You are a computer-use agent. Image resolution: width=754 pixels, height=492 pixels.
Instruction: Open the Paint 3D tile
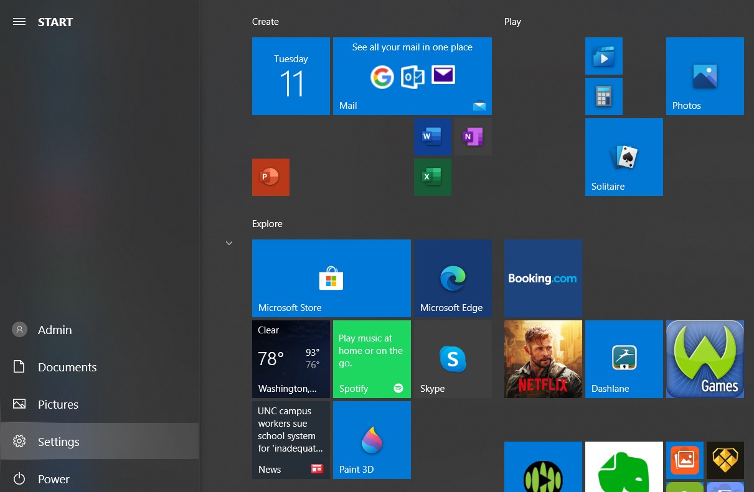(372, 440)
